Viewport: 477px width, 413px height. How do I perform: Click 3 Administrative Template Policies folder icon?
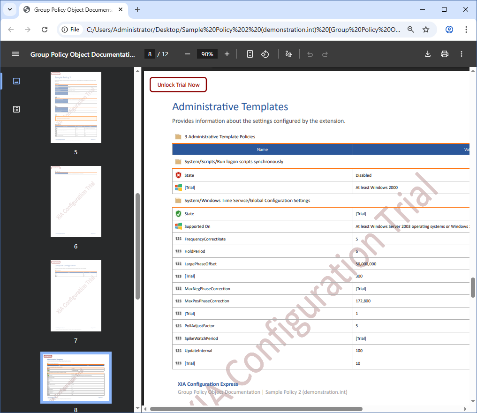178,136
